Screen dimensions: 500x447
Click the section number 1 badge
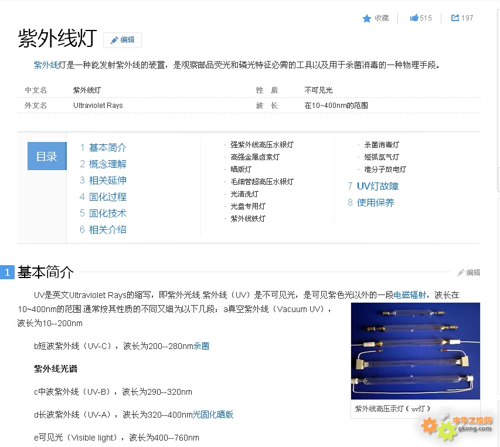coord(8,272)
